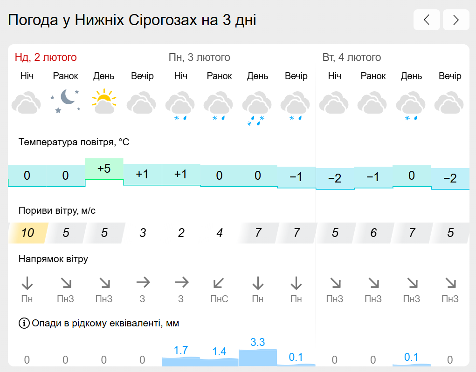Click Tuesday night −2 temperature cell
The height and width of the screenshot is (372, 476).
coord(335,178)
